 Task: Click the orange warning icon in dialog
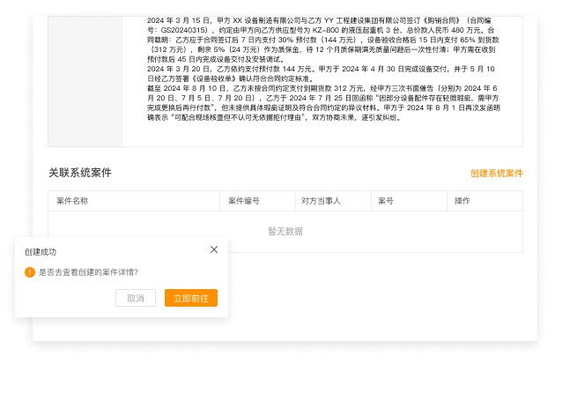click(30, 272)
